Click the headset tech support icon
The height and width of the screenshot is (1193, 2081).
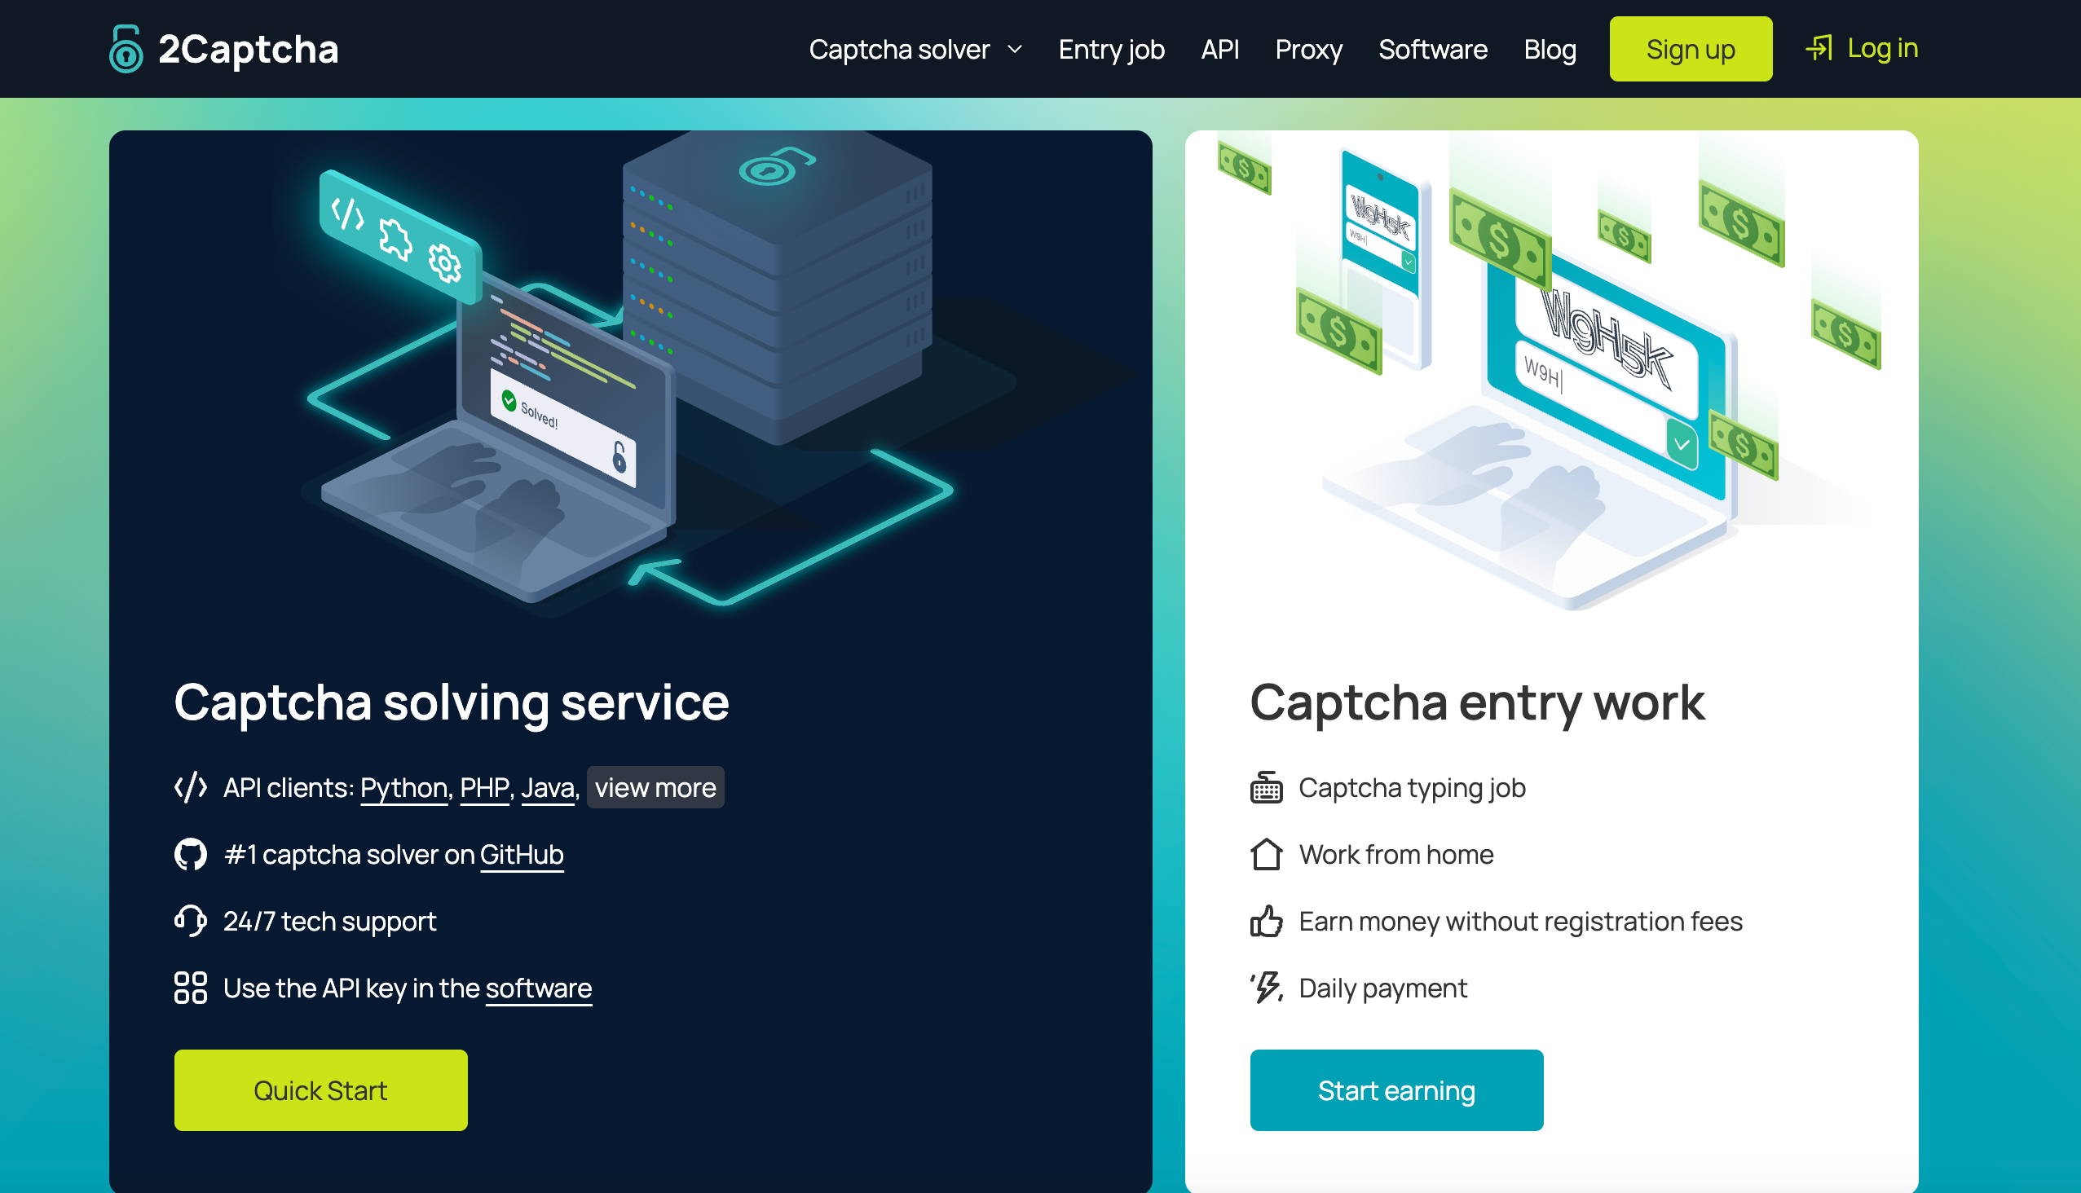190,921
